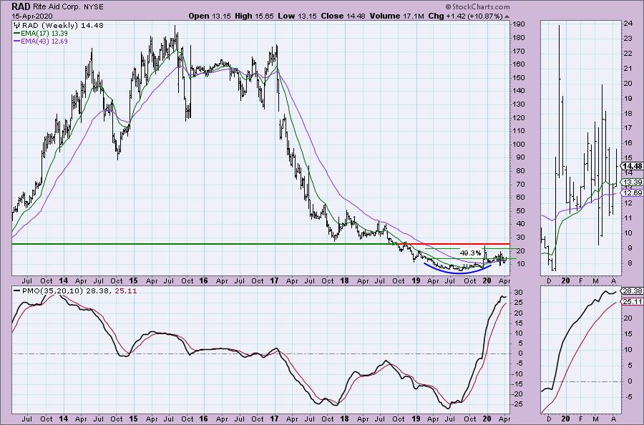Click the up triangle beside Chg percentage
This screenshot has height=425, width=644.
tap(507, 17)
